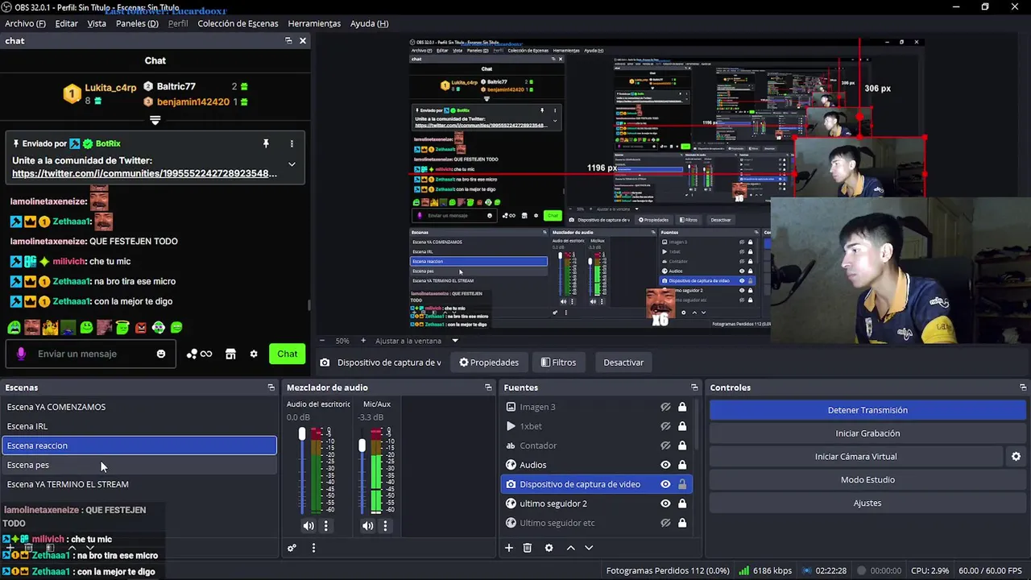Pop out the Mezclador de audio panel
The image size is (1031, 580).
(x=488, y=387)
